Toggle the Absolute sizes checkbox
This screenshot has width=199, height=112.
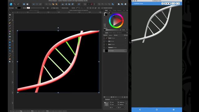click(x=61, y=8)
